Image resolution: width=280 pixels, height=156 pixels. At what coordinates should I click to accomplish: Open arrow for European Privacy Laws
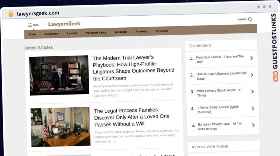pyautogui.click(x=253, y=125)
